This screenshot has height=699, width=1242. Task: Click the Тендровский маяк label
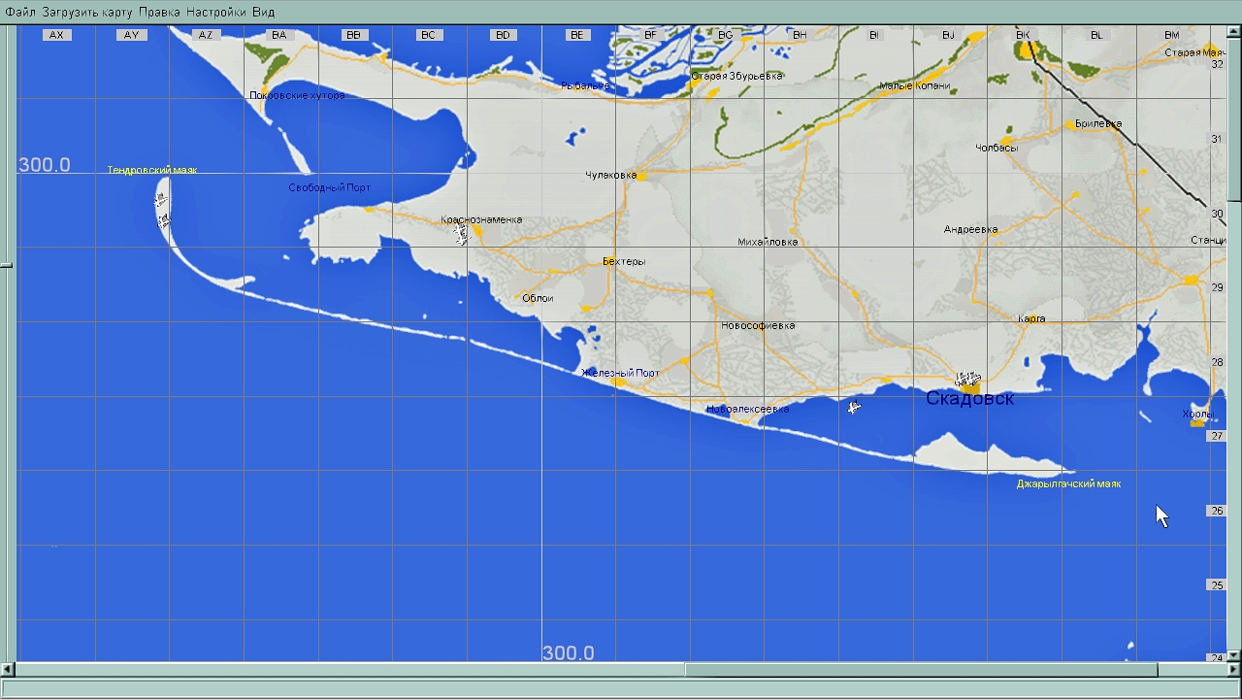coord(152,170)
